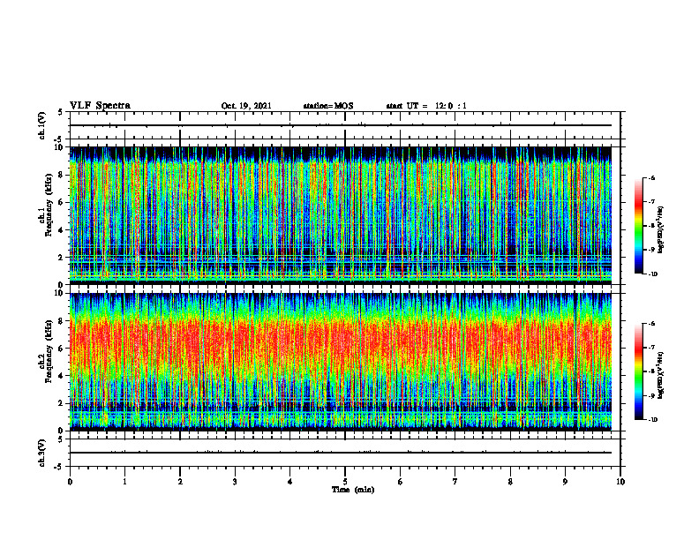Click the time axis tick label "9"

click(x=565, y=482)
